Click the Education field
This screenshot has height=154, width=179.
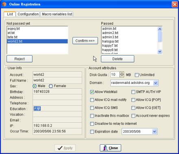[57, 109]
